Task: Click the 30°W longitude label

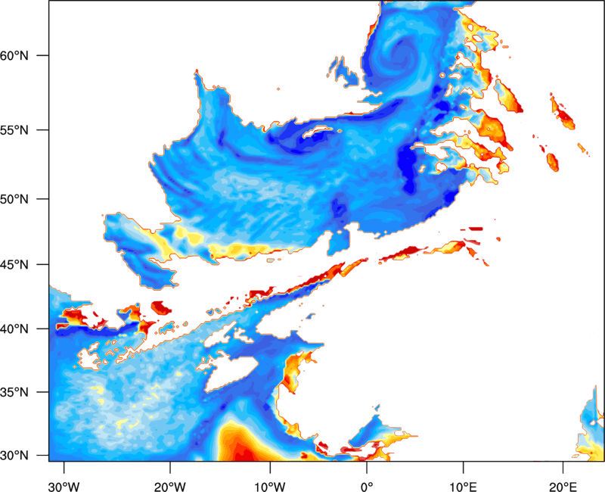Action: coord(64,487)
